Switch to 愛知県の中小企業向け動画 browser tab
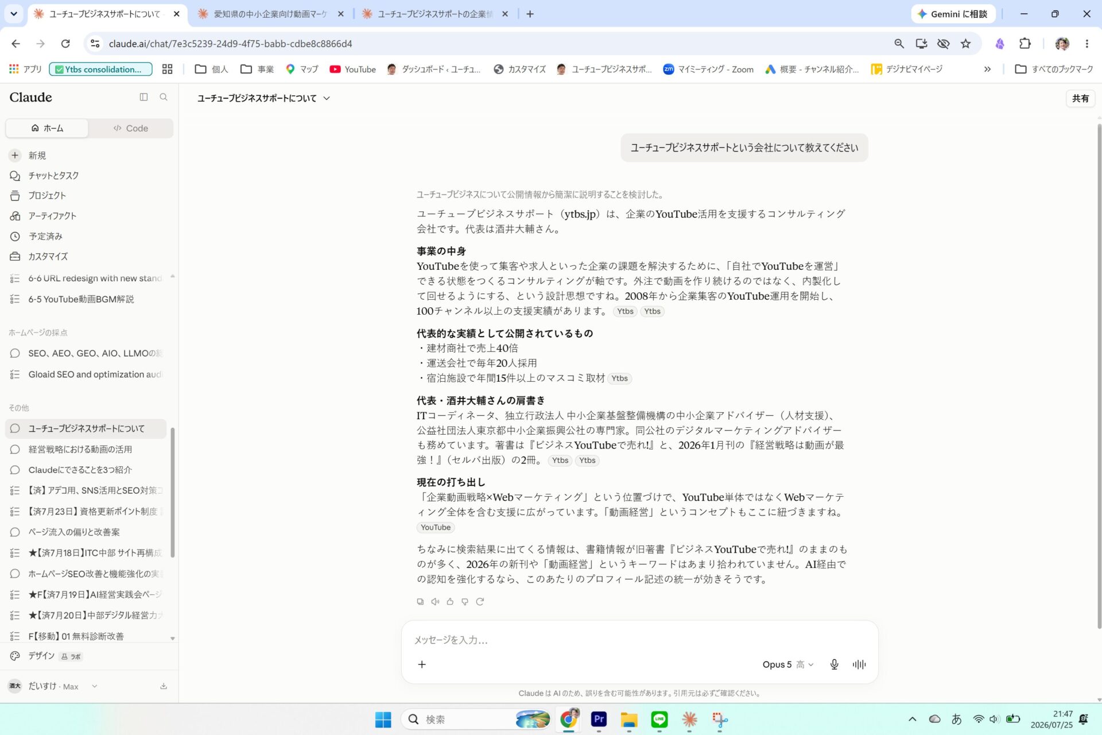The height and width of the screenshot is (735, 1102). 270,14
